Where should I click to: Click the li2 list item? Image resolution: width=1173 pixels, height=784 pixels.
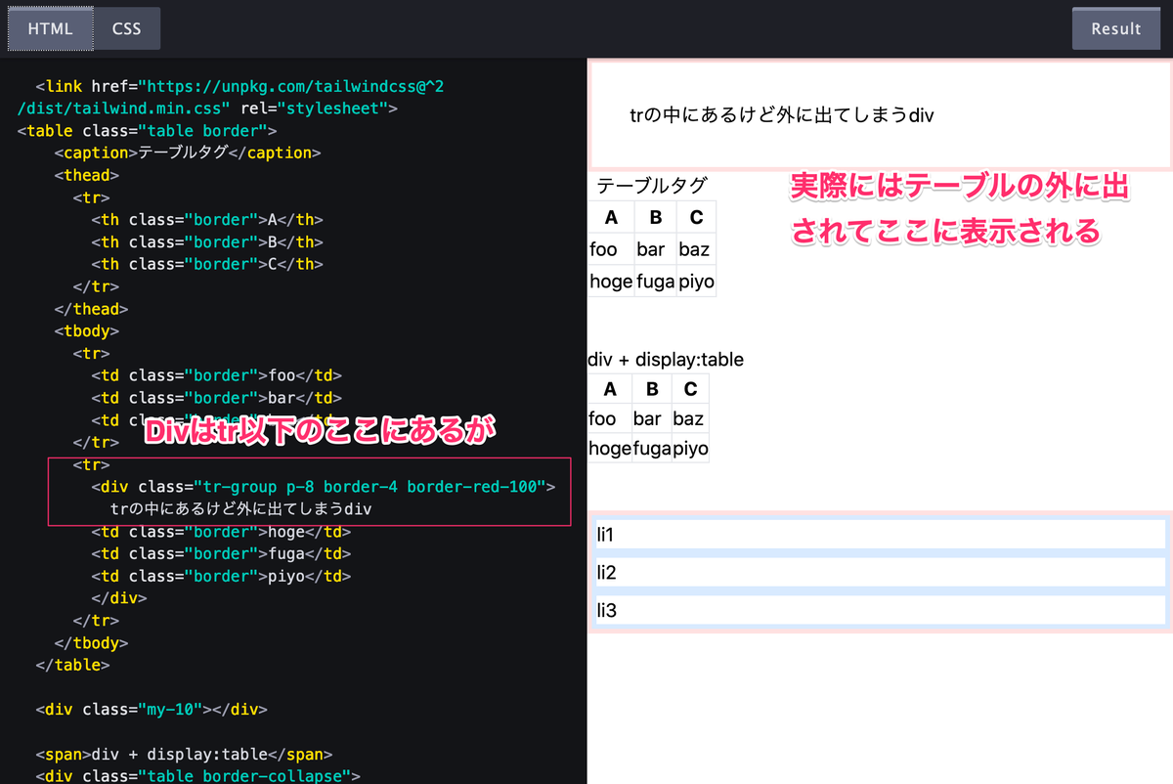(880, 572)
